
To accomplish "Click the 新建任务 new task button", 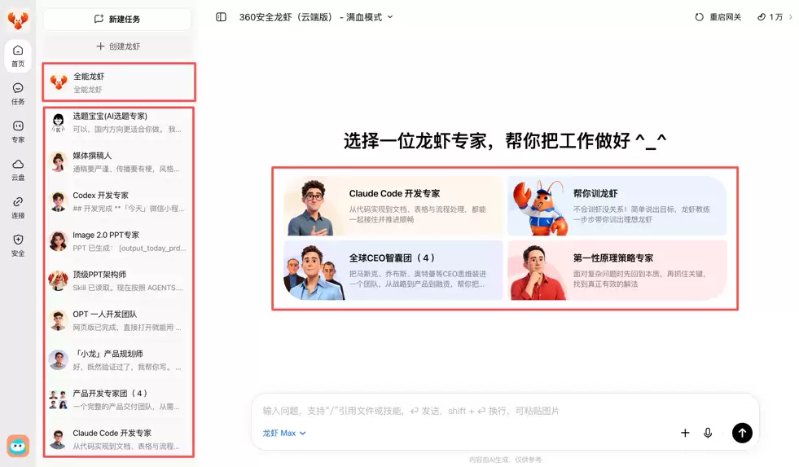I will 117,19.
